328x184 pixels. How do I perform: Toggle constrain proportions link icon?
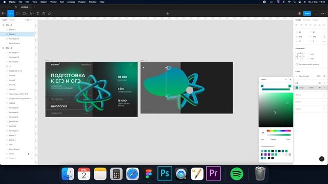point(324,37)
